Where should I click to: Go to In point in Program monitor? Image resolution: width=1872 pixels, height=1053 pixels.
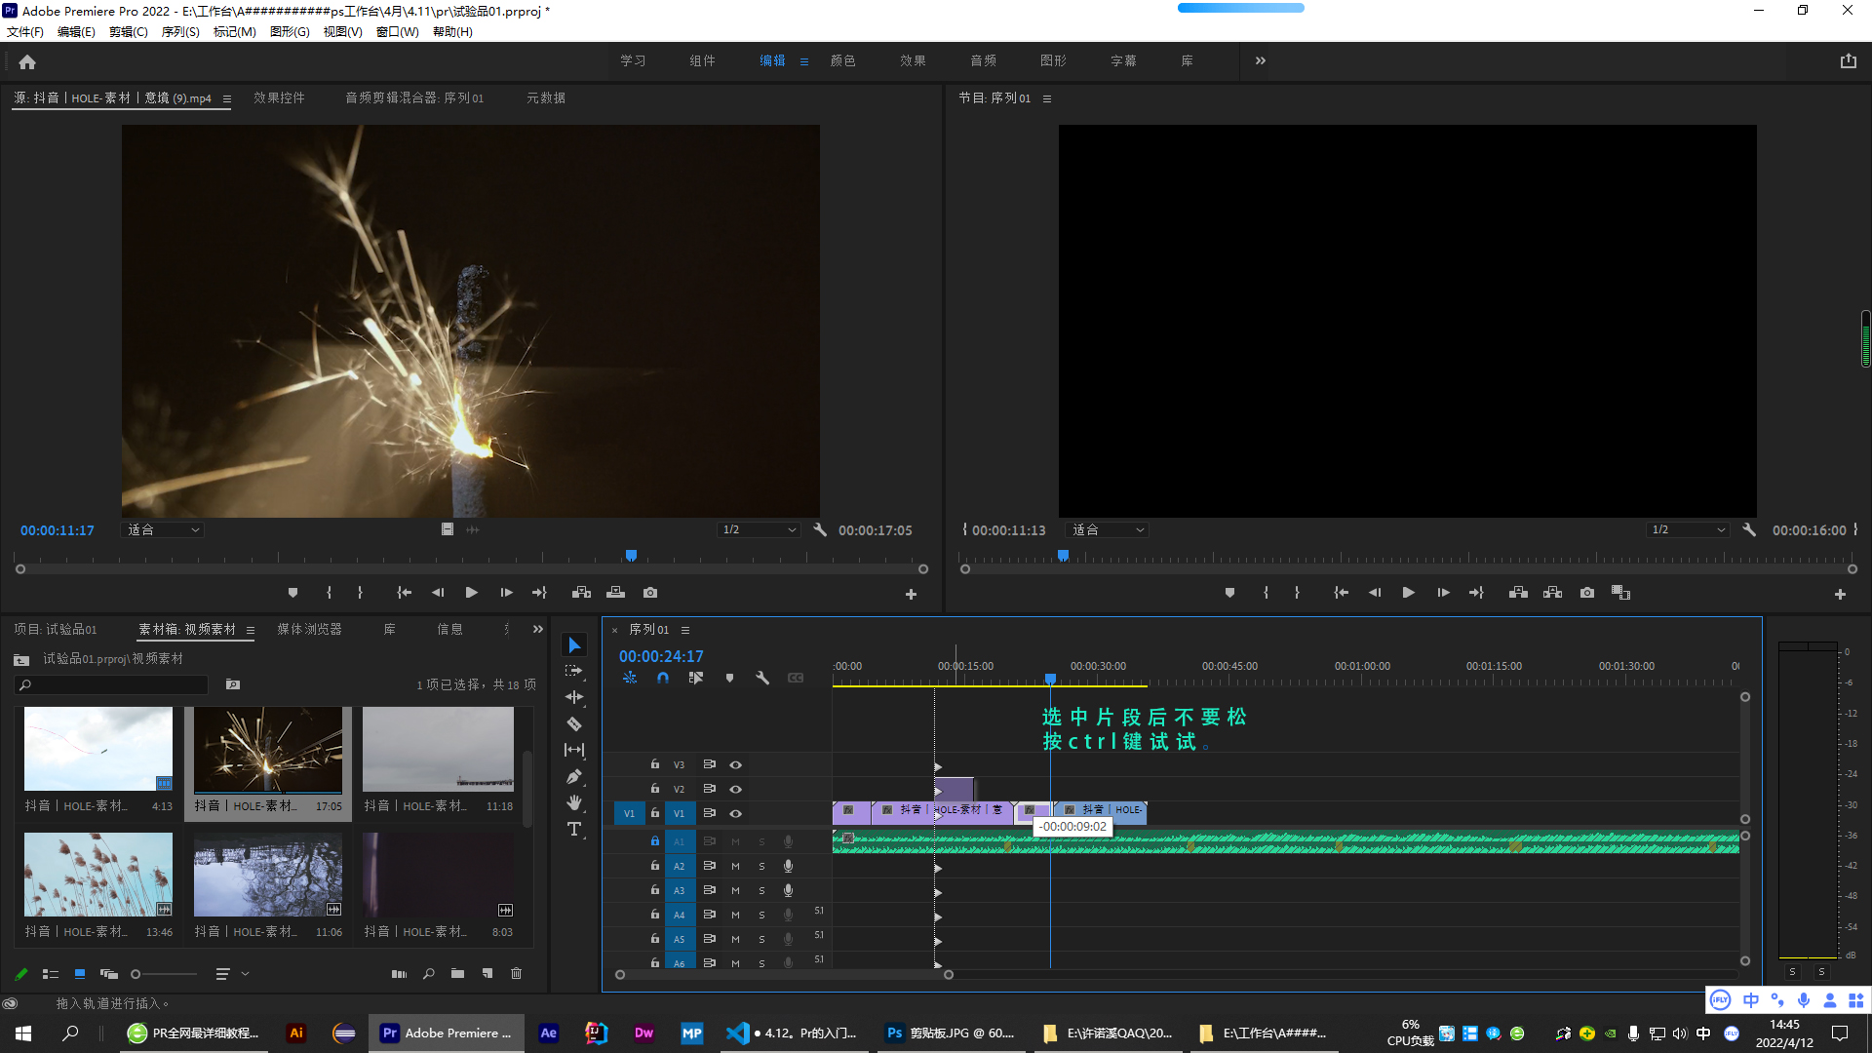click(x=1342, y=593)
